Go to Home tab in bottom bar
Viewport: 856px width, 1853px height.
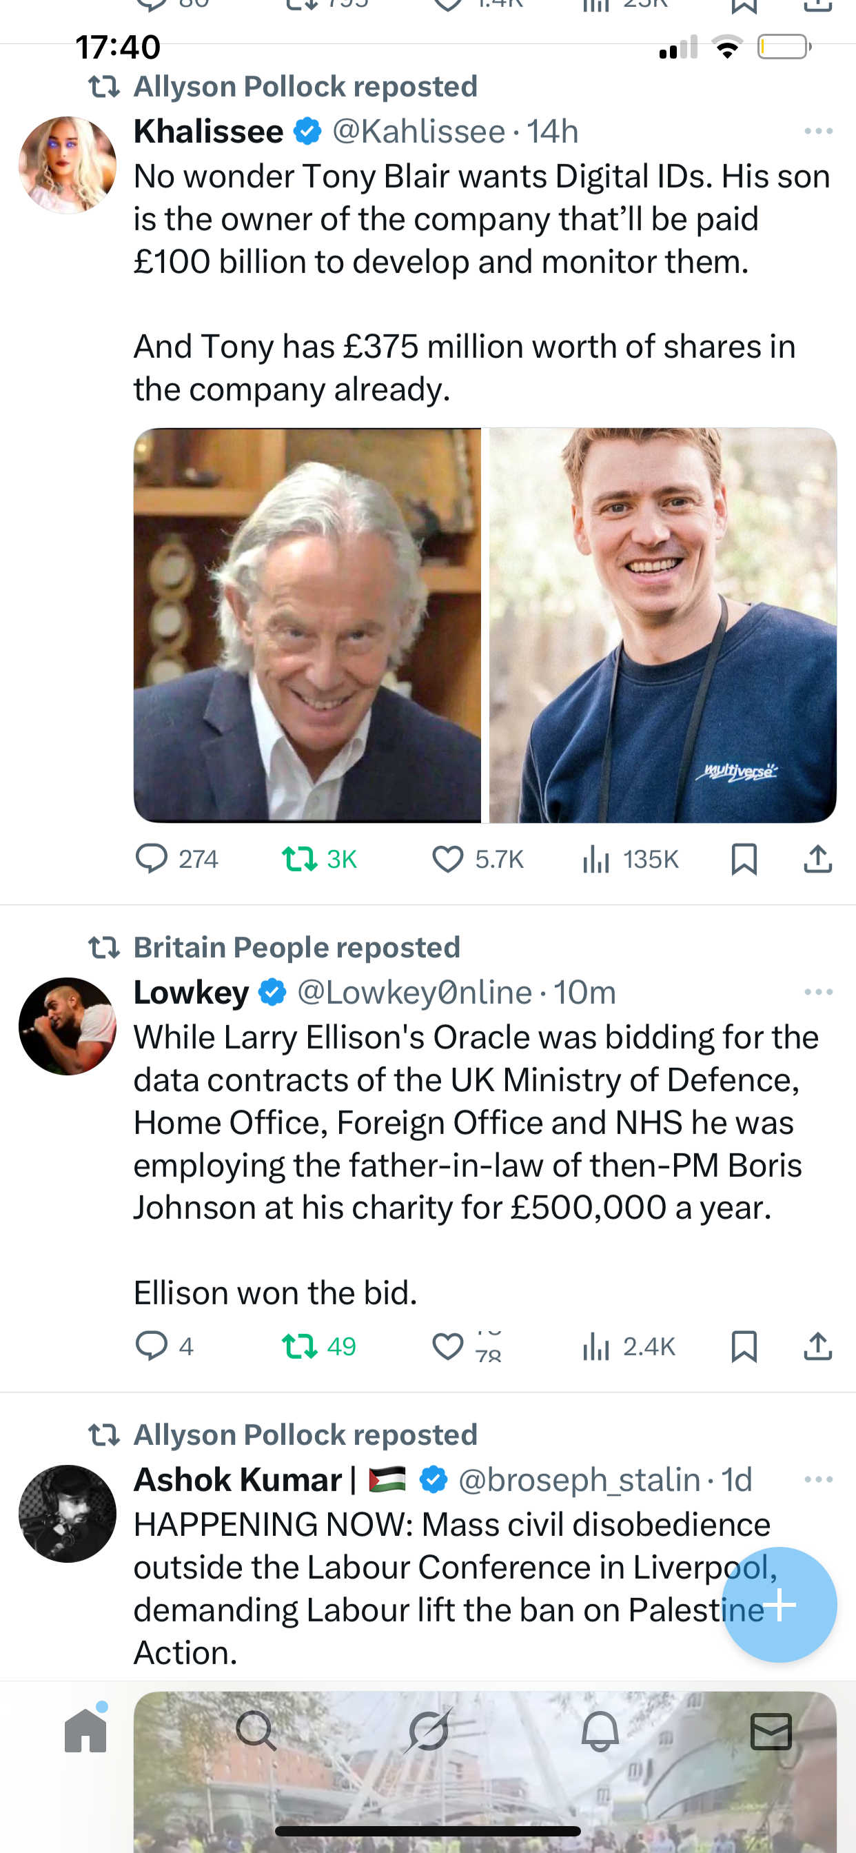[85, 1731]
